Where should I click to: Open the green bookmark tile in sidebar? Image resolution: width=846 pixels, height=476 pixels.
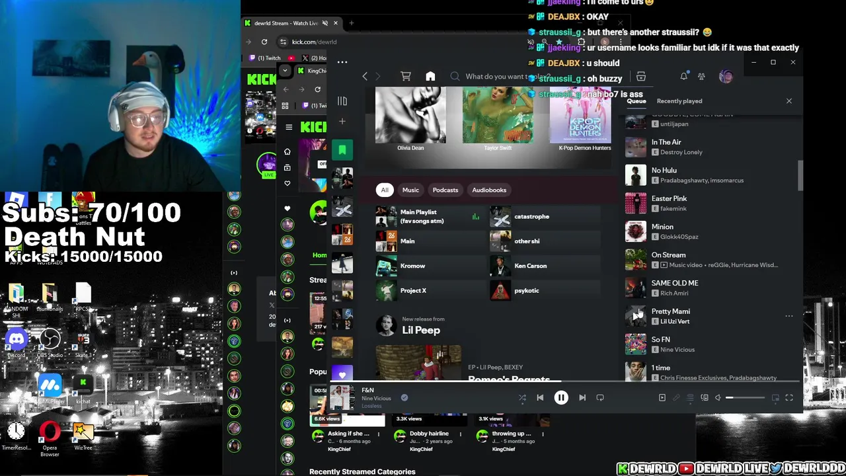[342, 151]
